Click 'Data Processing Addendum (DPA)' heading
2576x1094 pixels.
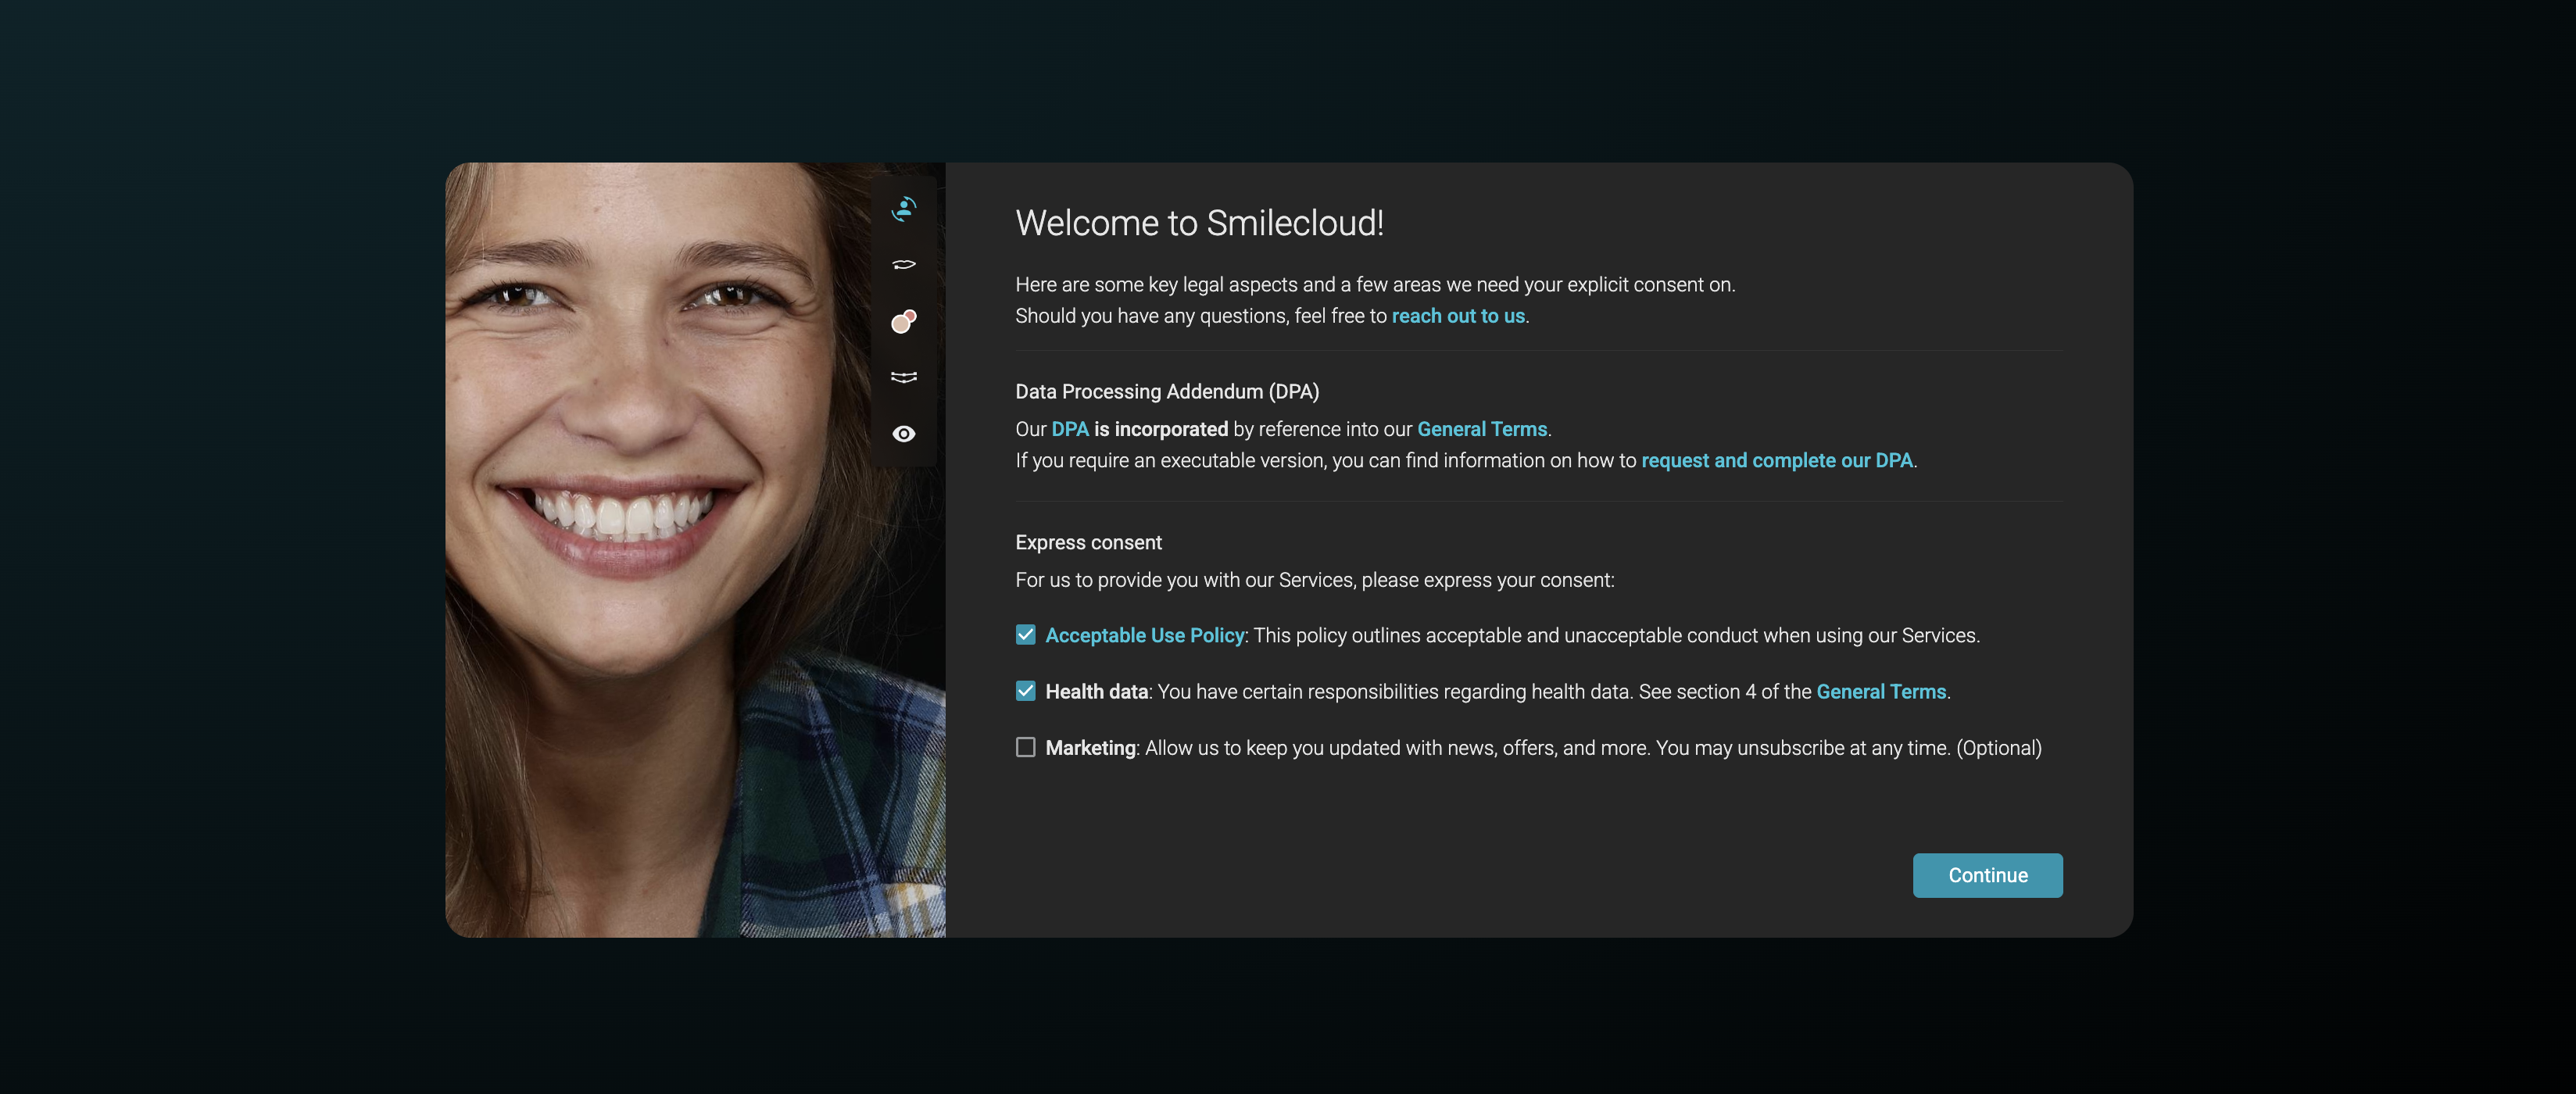click(x=1167, y=391)
